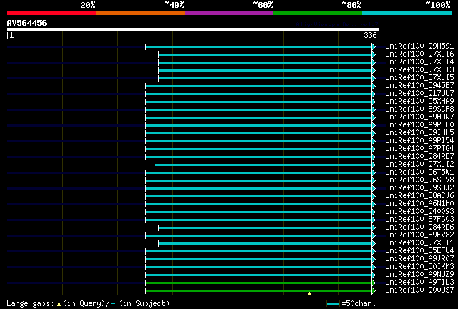Viewport: 458px width, 309px height.
Task: Open the UniRef100_Q7XJI4 hit label
Action: [419, 62]
